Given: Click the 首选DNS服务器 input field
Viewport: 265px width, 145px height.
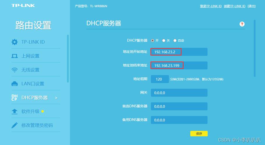Looking at the screenshot, I should (179, 106).
